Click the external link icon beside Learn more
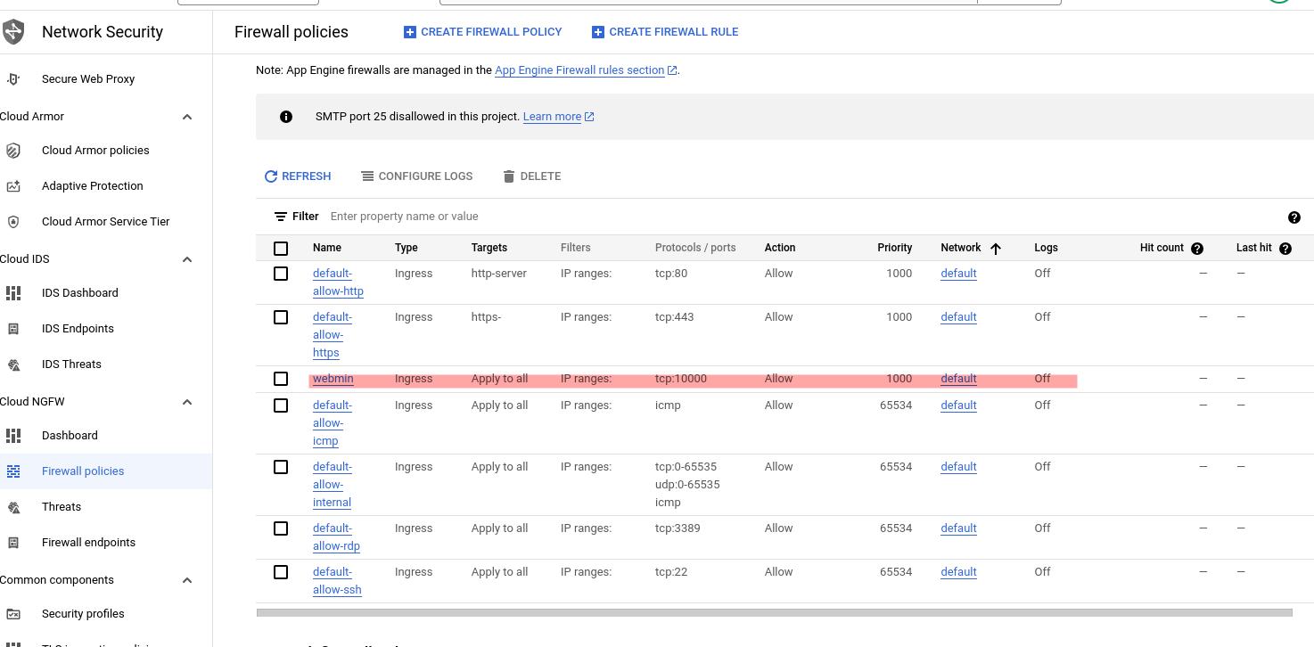Screen dimensions: 1314x647 589,117
